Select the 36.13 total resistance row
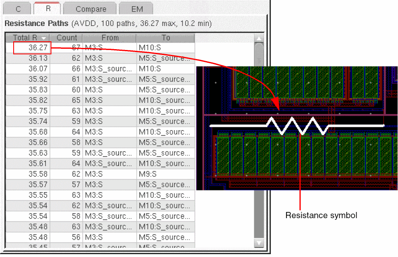Image resolution: width=398 pixels, height=257 pixels. click(x=100, y=58)
